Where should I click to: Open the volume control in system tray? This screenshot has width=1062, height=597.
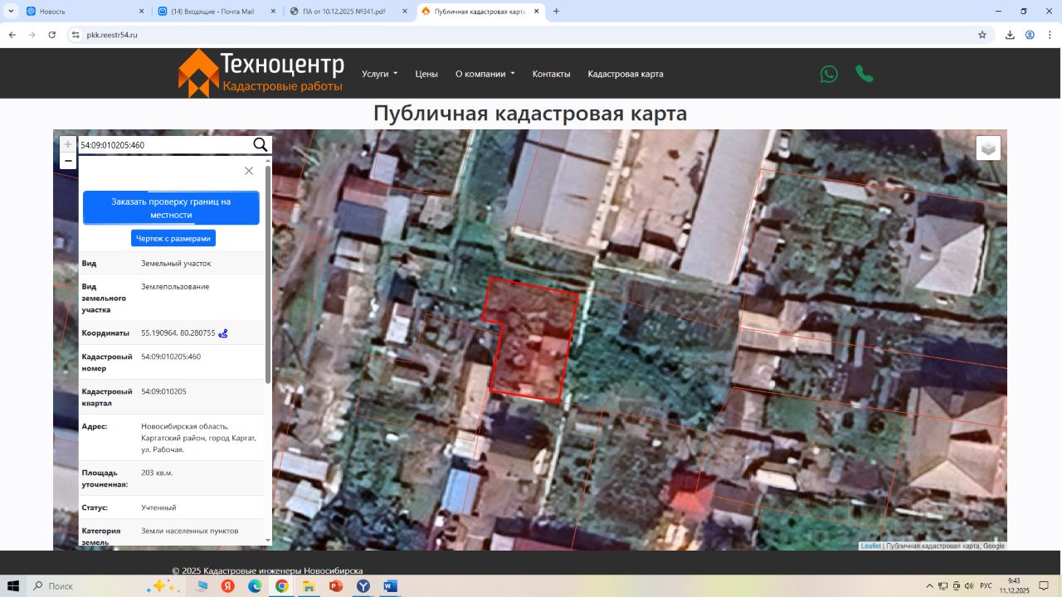click(969, 586)
